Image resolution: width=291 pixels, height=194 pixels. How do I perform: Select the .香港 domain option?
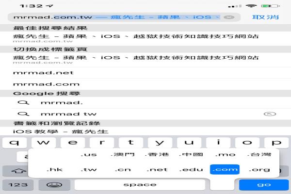coord(157,154)
